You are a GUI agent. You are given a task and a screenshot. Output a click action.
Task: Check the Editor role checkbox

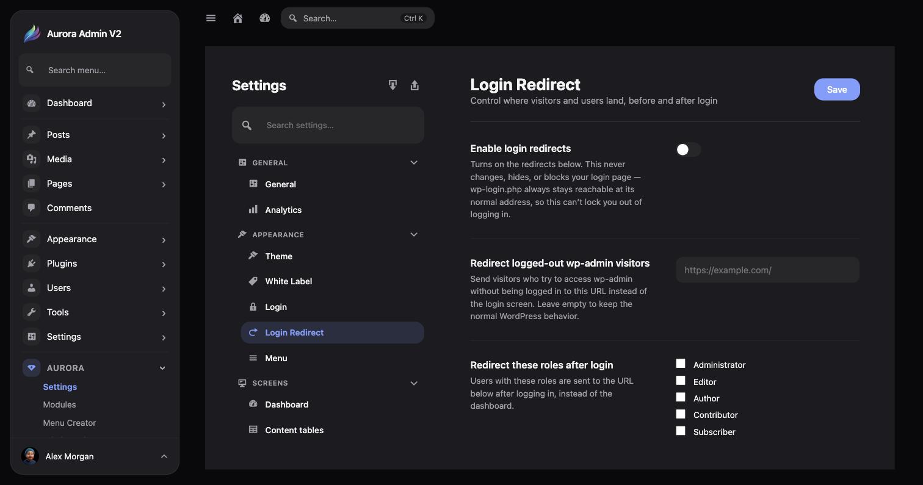(x=681, y=381)
